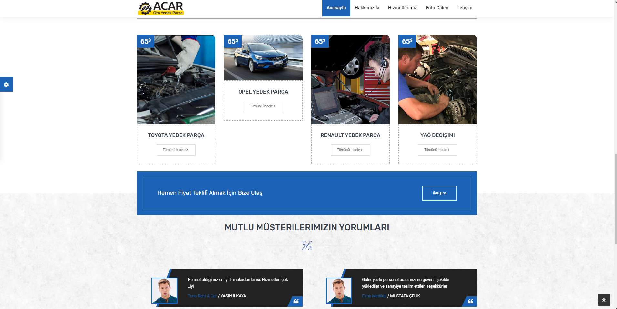Click the review text starting 'Güler yüzlü personel'
This screenshot has height=309, width=617.
[x=406, y=283]
